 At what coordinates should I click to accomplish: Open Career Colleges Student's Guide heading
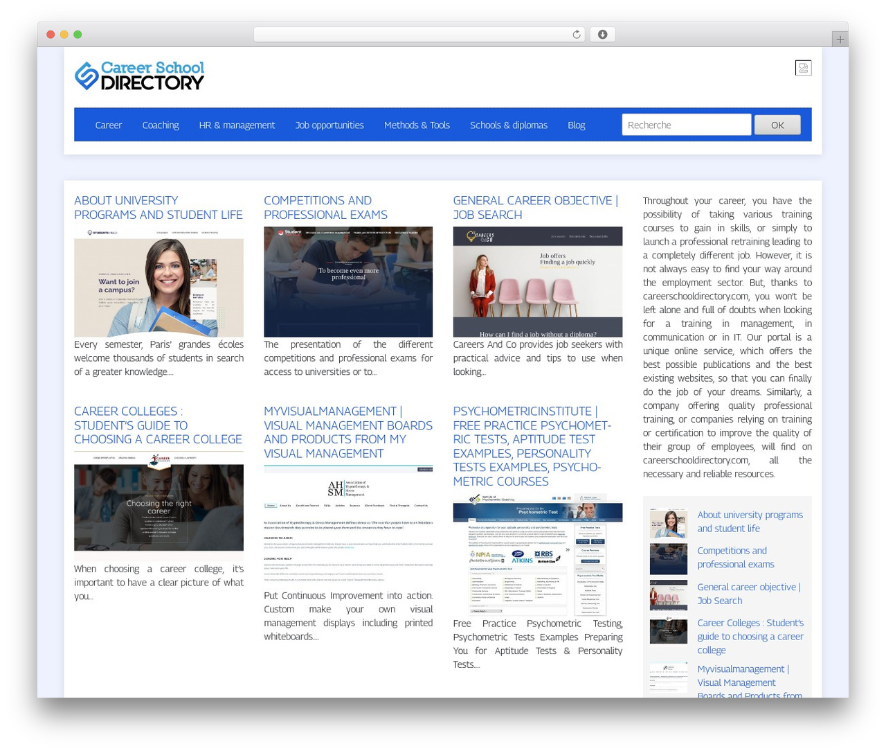(158, 425)
